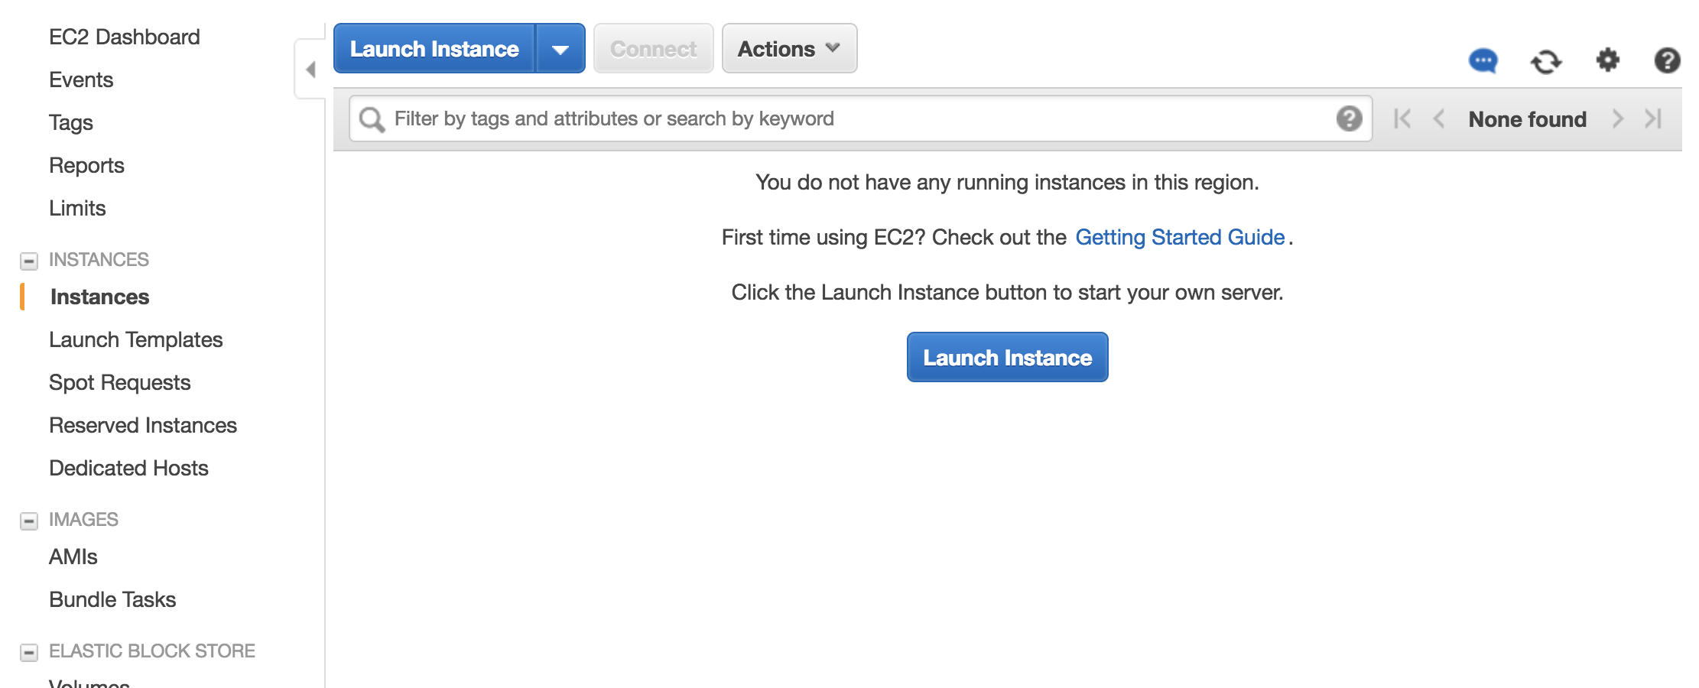Go to first page of results
The height and width of the screenshot is (688, 1699).
tap(1402, 118)
